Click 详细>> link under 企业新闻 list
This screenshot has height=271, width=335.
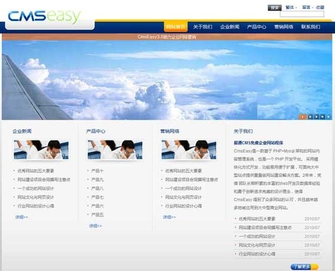[x=22, y=217]
